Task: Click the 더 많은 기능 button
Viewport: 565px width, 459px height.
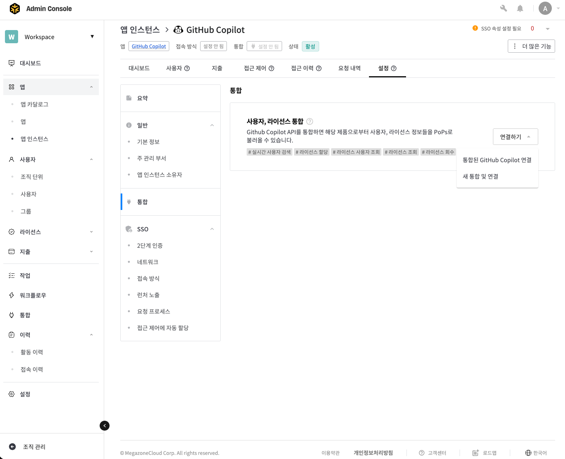Action: click(531, 46)
